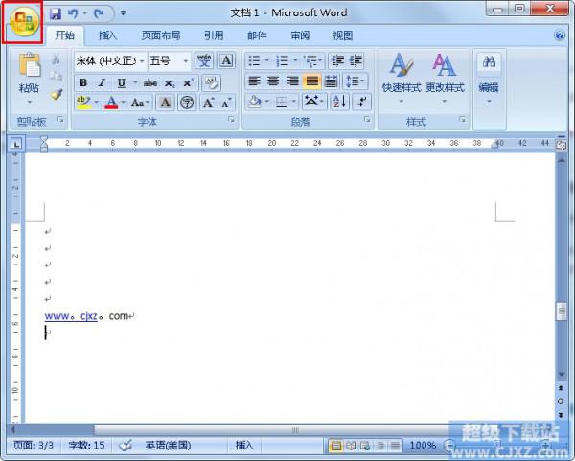Toggle italic formatting
This screenshot has width=575, height=461.
pos(102,82)
